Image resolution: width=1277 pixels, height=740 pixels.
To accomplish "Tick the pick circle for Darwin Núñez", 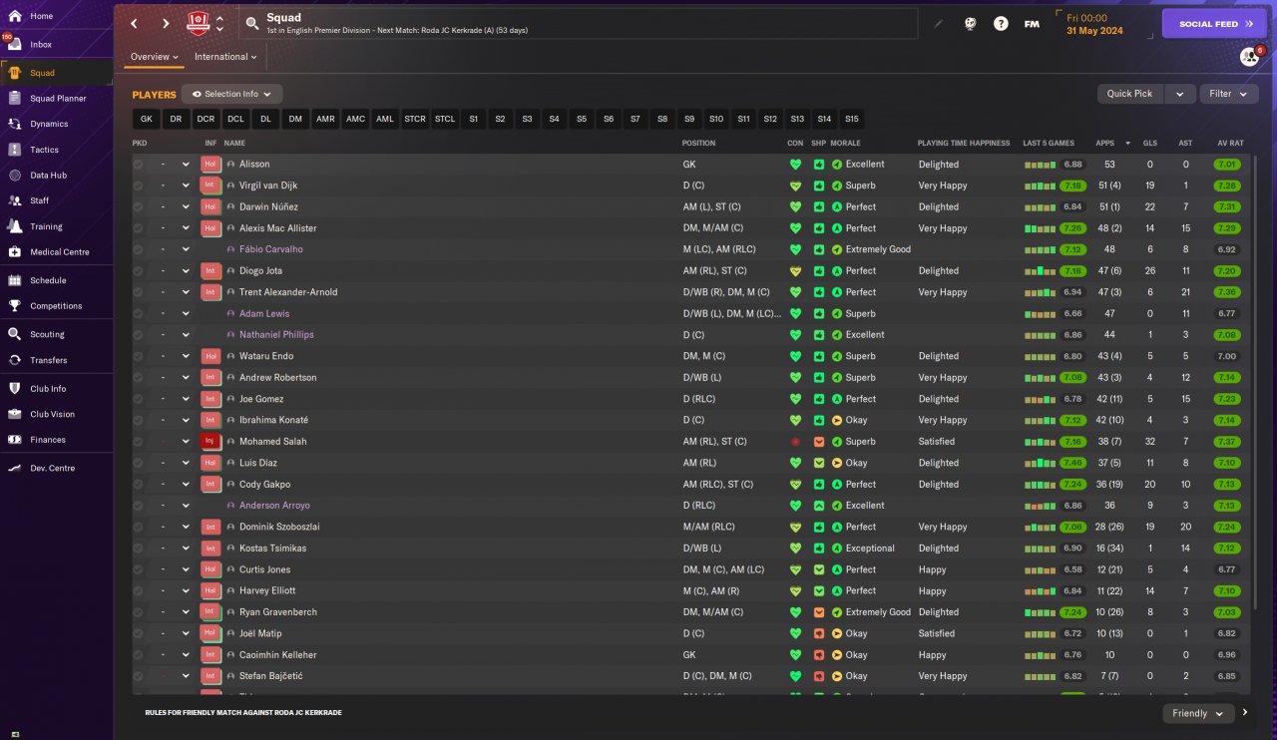I will pos(138,207).
